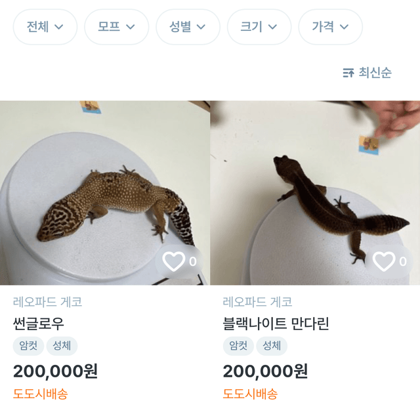Change sort order via 최신순 label
The image size is (420, 420).
point(375,73)
